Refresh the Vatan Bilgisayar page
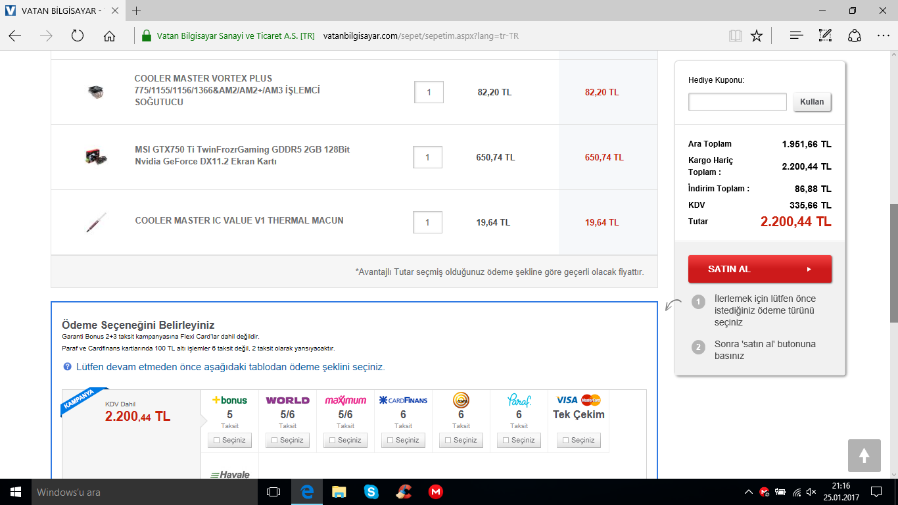The height and width of the screenshot is (505, 898). (78, 36)
